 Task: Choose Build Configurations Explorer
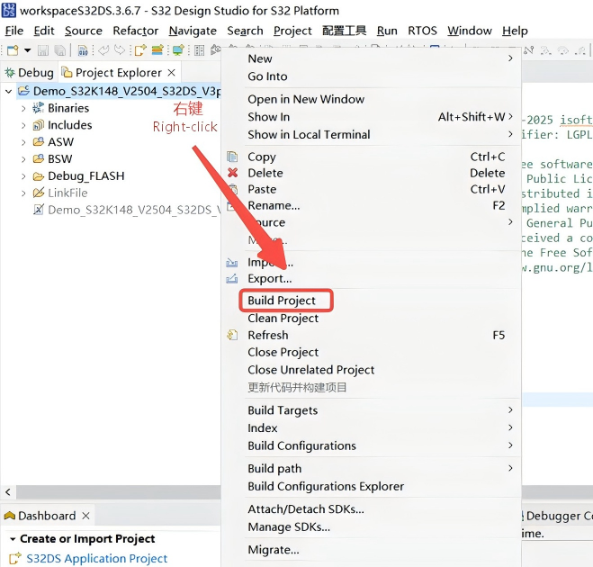(x=326, y=486)
